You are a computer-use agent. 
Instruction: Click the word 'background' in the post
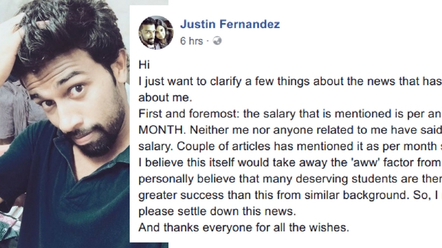pos(373,195)
